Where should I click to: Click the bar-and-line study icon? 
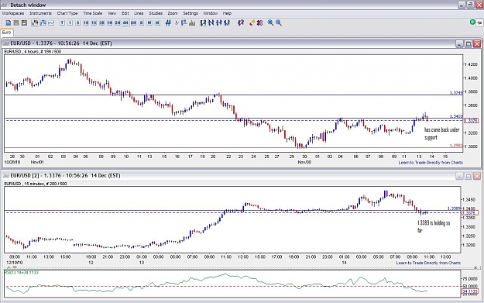(184, 22)
